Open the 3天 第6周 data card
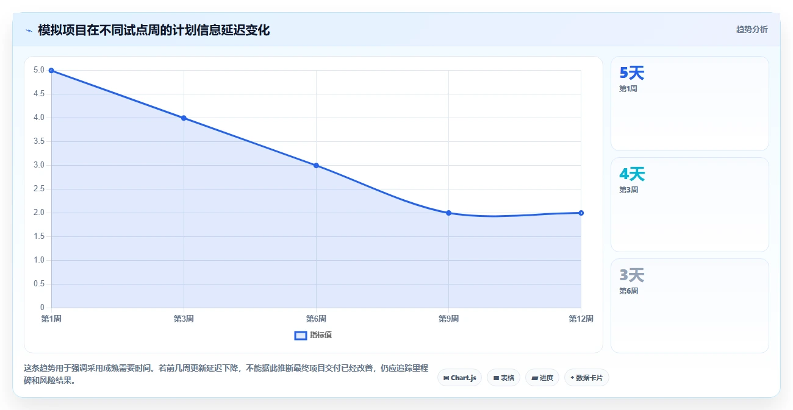793x410 pixels. [x=690, y=306]
